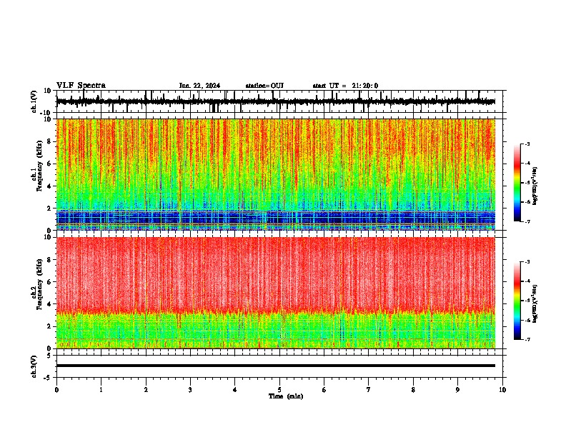Click the "-7" label on ch.2 color bar
566x437 pixels.
coord(527,339)
